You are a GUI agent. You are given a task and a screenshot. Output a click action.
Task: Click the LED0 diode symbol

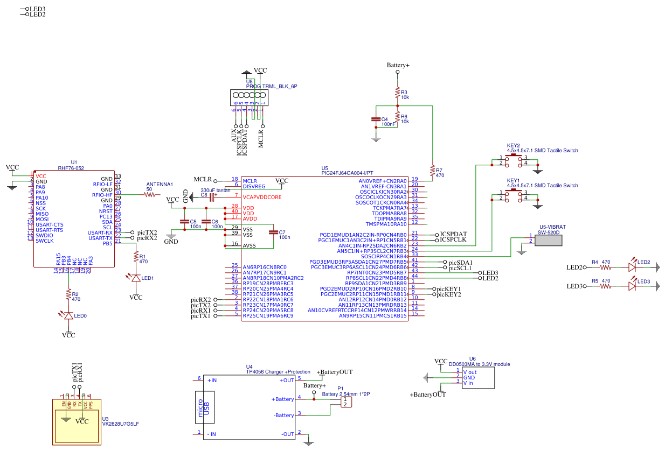point(68,316)
